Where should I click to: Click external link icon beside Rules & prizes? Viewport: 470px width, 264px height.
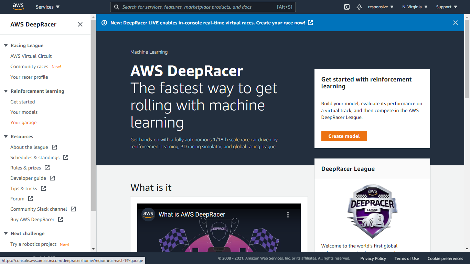pyautogui.click(x=47, y=168)
